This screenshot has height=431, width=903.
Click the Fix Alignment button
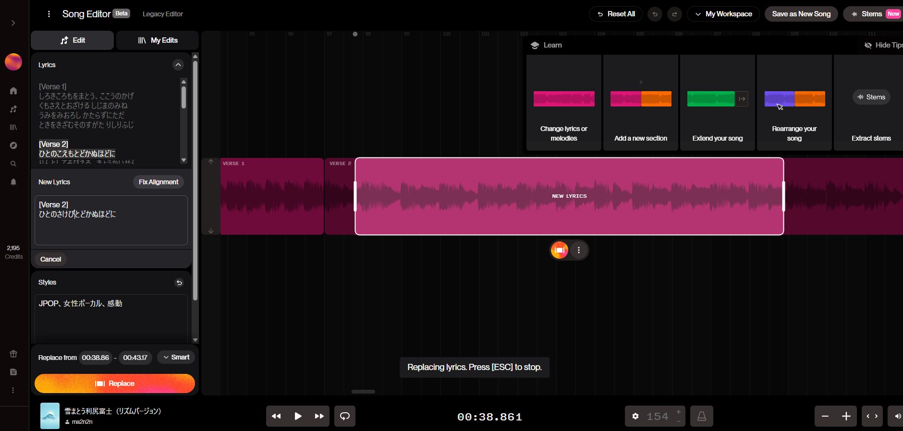tap(159, 182)
